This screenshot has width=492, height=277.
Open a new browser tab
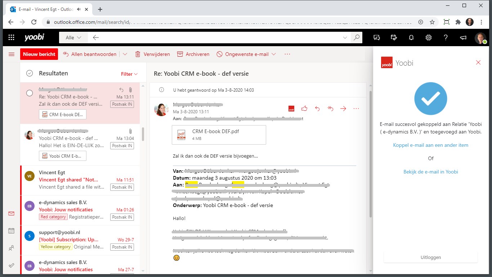(x=100, y=9)
